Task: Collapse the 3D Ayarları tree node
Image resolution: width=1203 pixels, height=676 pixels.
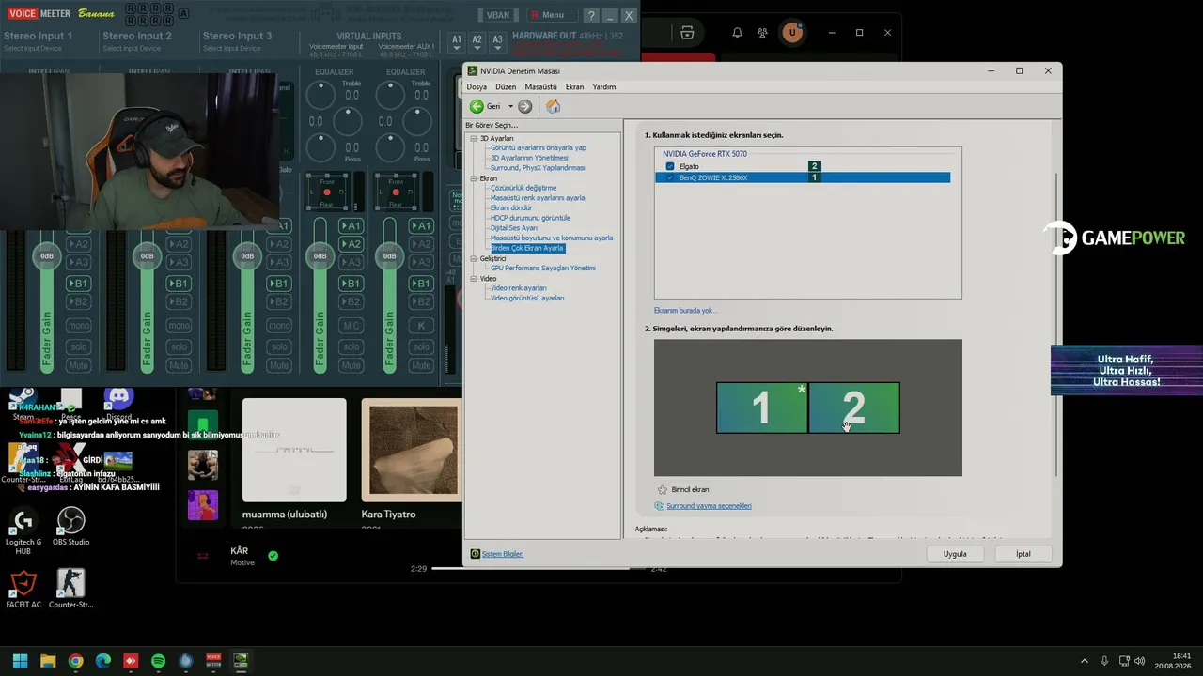Action: coord(475,139)
